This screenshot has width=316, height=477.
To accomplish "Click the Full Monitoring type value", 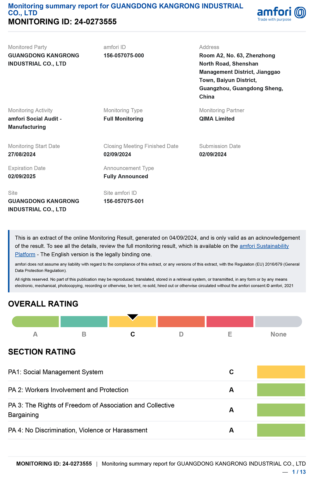I will click(123, 119).
